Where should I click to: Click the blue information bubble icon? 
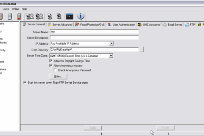[81, 16]
